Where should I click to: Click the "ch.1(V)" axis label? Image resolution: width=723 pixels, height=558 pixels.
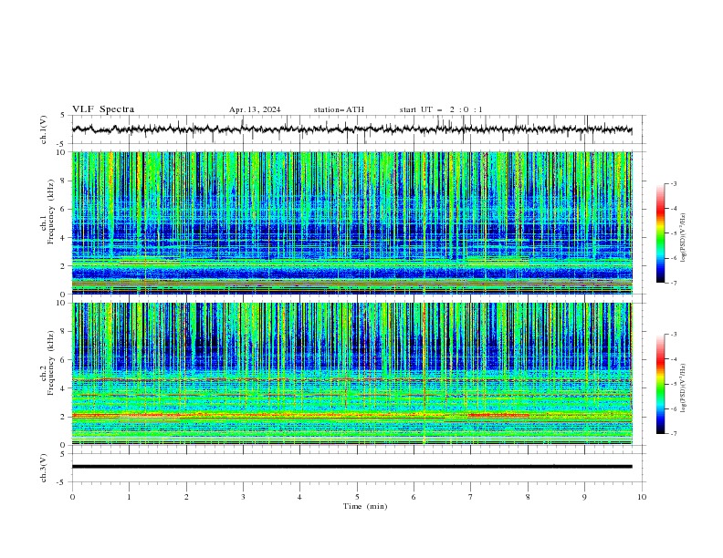tap(44, 129)
